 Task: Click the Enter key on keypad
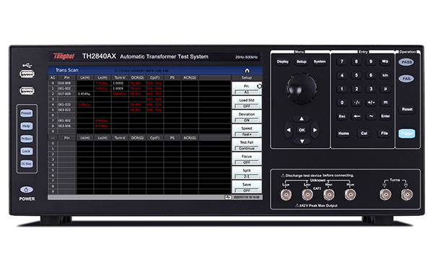(x=385, y=116)
